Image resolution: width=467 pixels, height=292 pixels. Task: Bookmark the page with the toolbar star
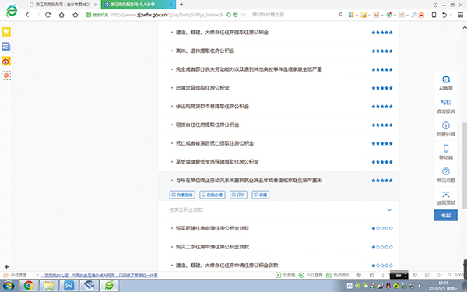(x=75, y=15)
